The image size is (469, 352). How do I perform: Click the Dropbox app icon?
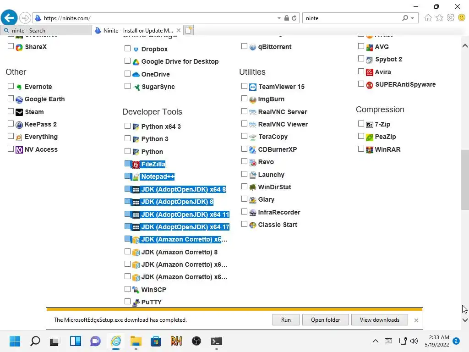click(136, 49)
